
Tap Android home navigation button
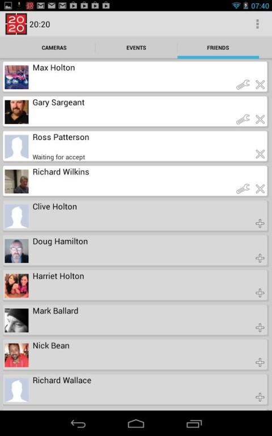136,424
